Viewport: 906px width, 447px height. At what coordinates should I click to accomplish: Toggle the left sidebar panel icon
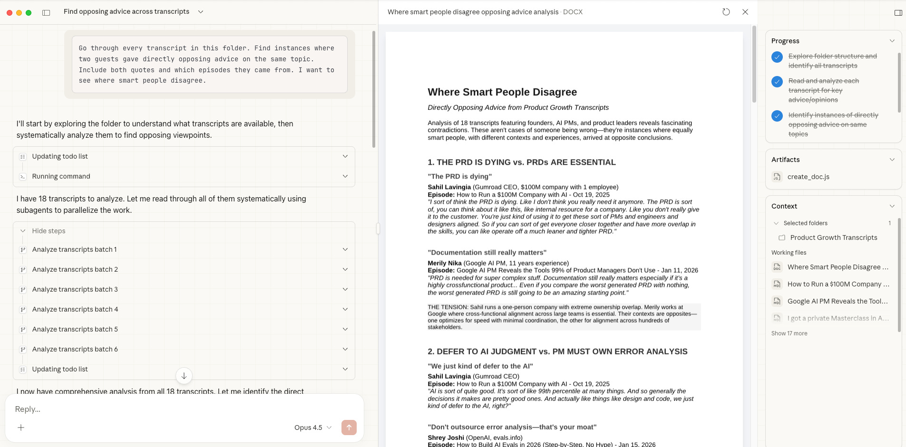click(46, 13)
